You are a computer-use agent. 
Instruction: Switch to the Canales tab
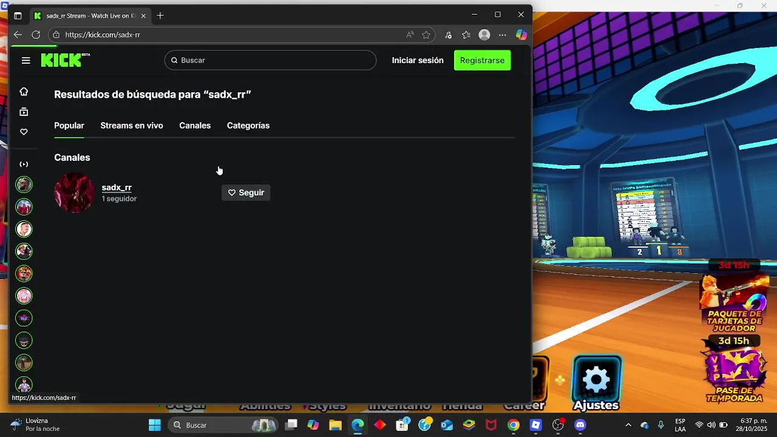pyautogui.click(x=195, y=126)
